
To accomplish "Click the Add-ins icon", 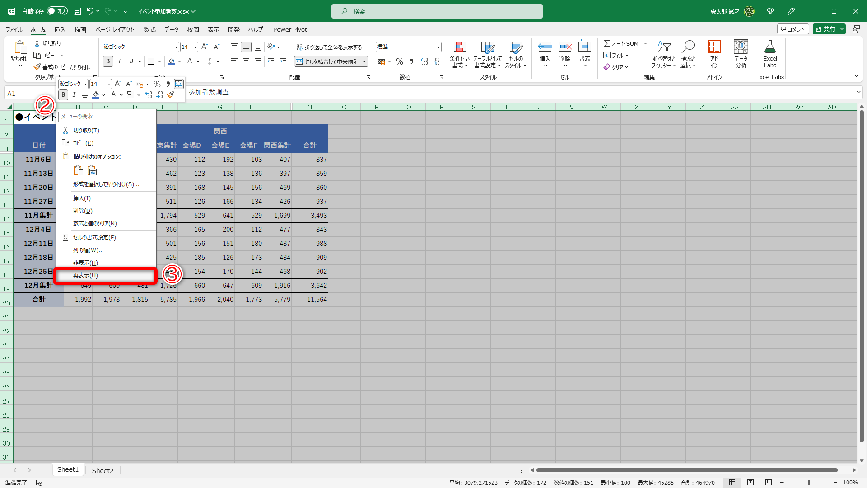I will (714, 47).
